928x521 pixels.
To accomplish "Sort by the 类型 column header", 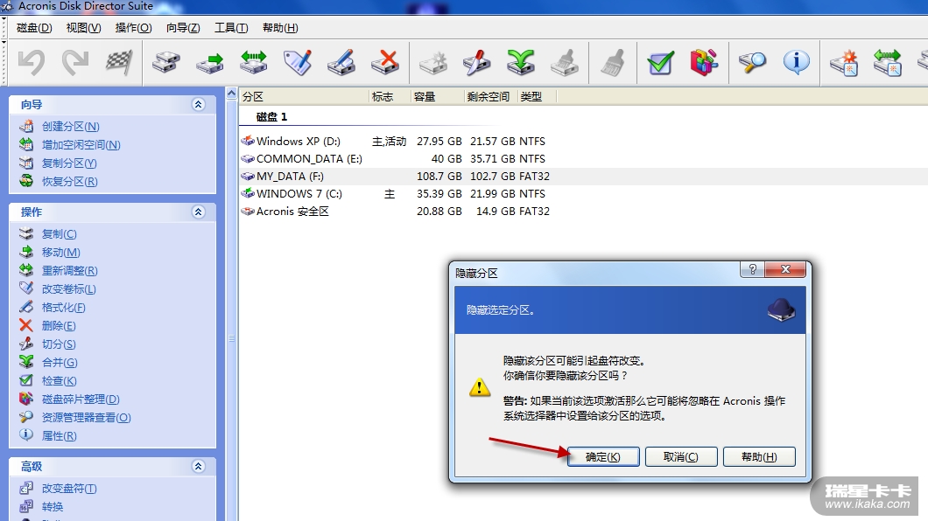I will 538,96.
